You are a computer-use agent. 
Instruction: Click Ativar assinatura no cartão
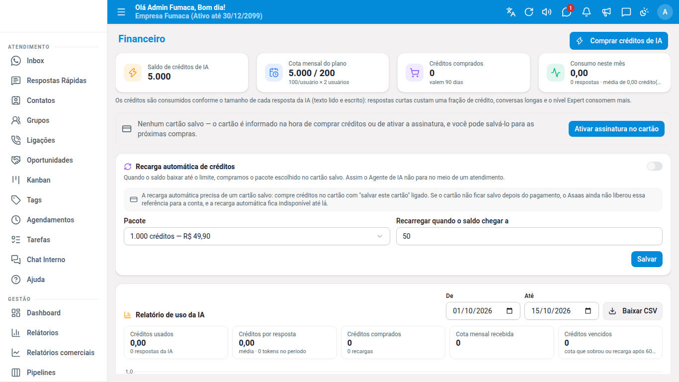pyautogui.click(x=616, y=129)
